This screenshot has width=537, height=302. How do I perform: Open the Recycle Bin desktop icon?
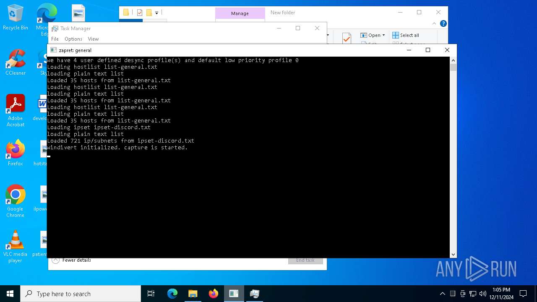tap(16, 18)
